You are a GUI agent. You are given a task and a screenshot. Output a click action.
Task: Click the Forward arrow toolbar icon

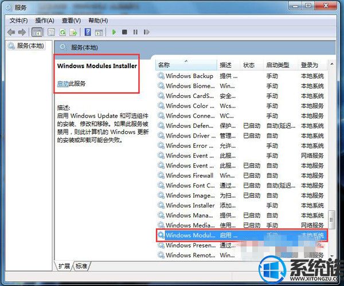pyautogui.click(x=22, y=32)
